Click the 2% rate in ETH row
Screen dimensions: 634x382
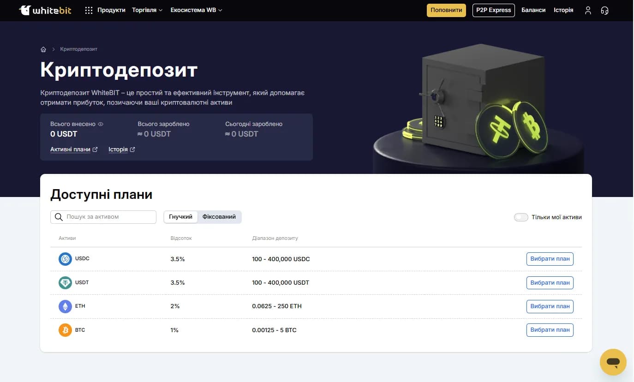point(175,306)
